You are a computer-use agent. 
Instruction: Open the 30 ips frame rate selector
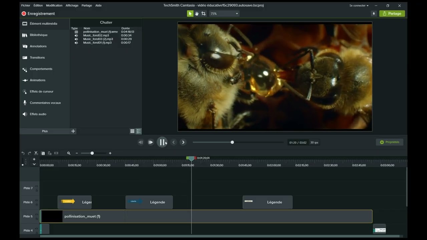(314, 143)
